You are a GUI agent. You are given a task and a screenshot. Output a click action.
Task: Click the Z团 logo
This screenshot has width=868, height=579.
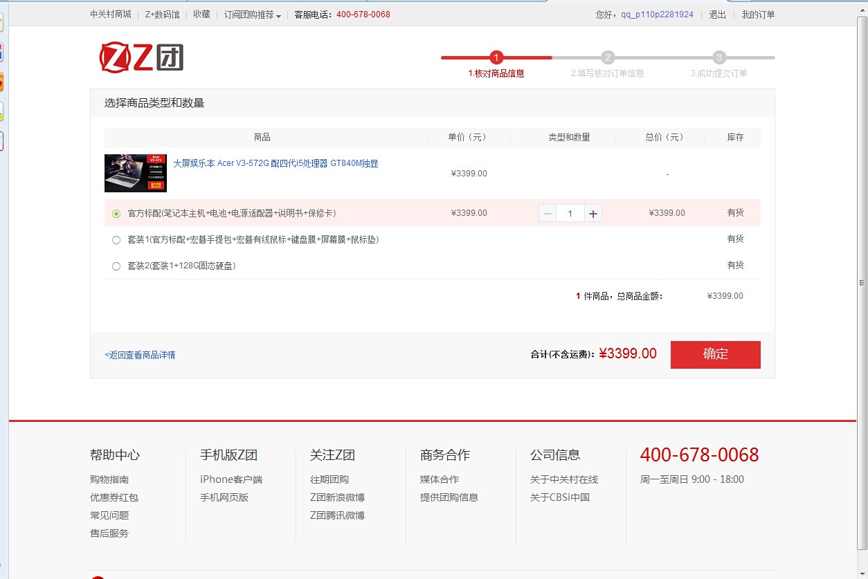(x=141, y=57)
